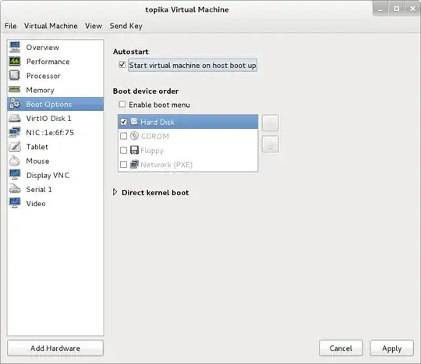This screenshot has height=364, width=421.
Task: Select the NIC :1e:6f:75 network icon
Action: [x=15, y=132]
